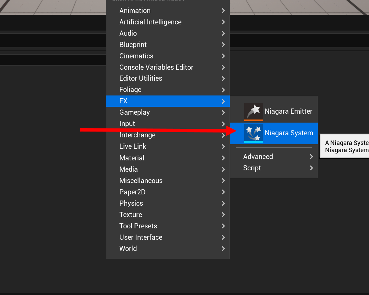Expand the Advanced FX submenu

tap(274, 157)
